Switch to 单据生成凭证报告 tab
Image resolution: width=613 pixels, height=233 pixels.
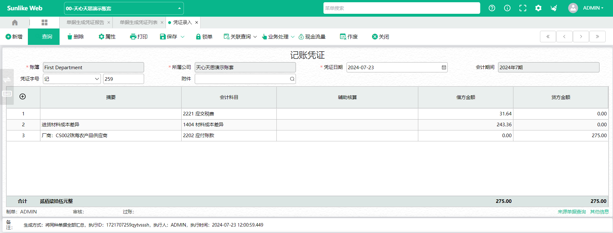(x=85, y=22)
